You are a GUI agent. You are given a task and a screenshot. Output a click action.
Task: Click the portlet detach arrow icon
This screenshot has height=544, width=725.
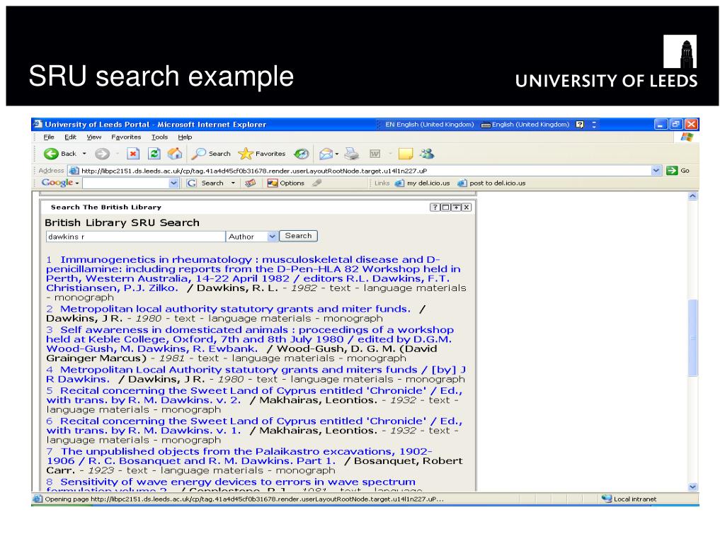[x=457, y=208]
